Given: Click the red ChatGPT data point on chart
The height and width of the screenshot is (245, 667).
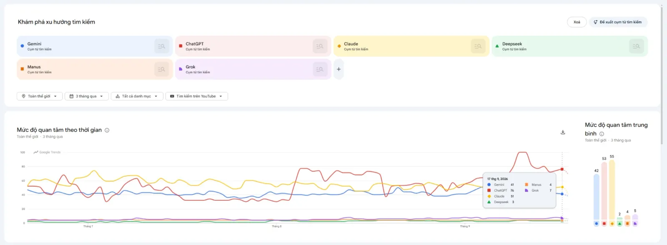Looking at the screenshot, I should click(562, 169).
